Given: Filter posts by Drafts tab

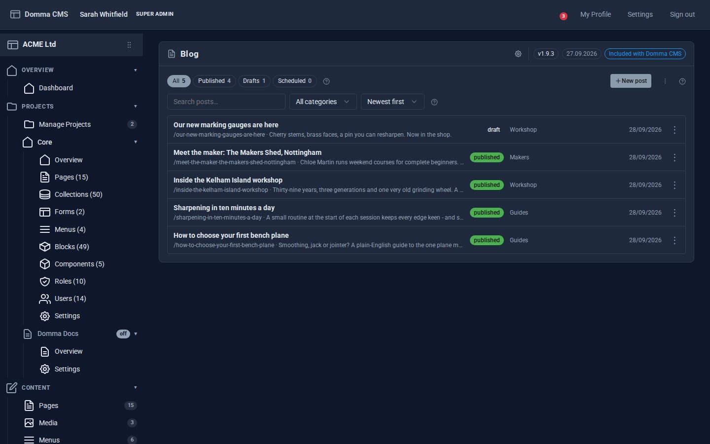Looking at the screenshot, I should (x=254, y=81).
